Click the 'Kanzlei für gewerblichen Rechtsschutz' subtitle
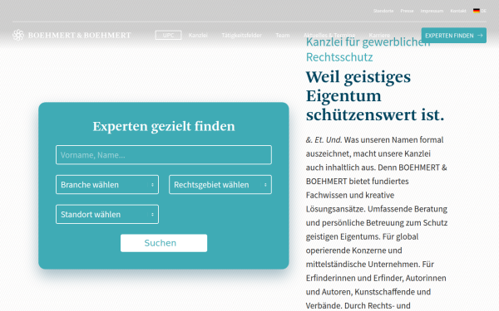Image resolution: width=499 pixels, height=311 pixels. pyautogui.click(x=368, y=50)
